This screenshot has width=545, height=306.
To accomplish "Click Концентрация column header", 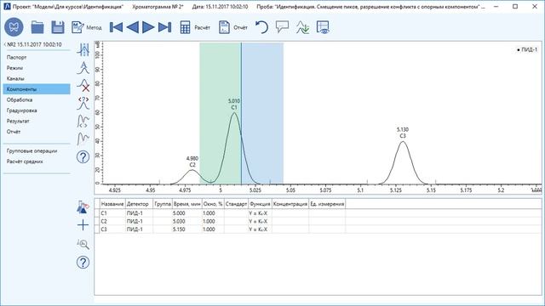I will tap(290, 204).
